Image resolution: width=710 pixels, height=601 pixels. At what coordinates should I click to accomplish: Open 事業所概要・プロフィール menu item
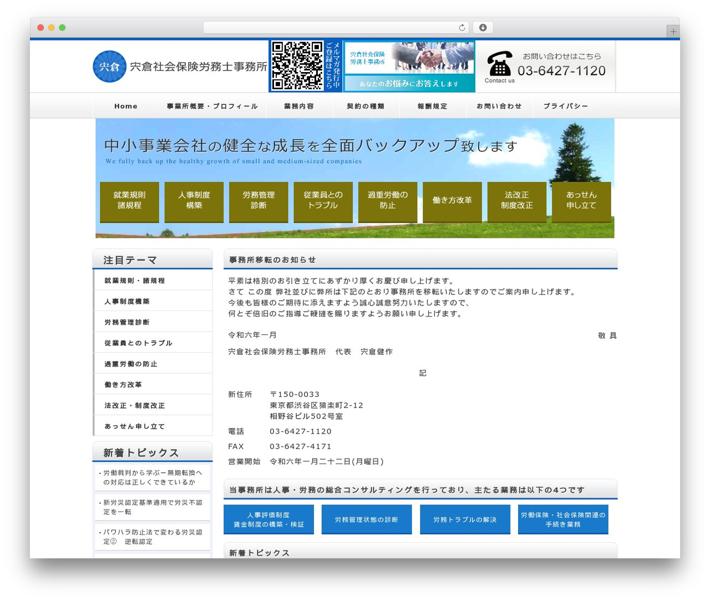(212, 106)
